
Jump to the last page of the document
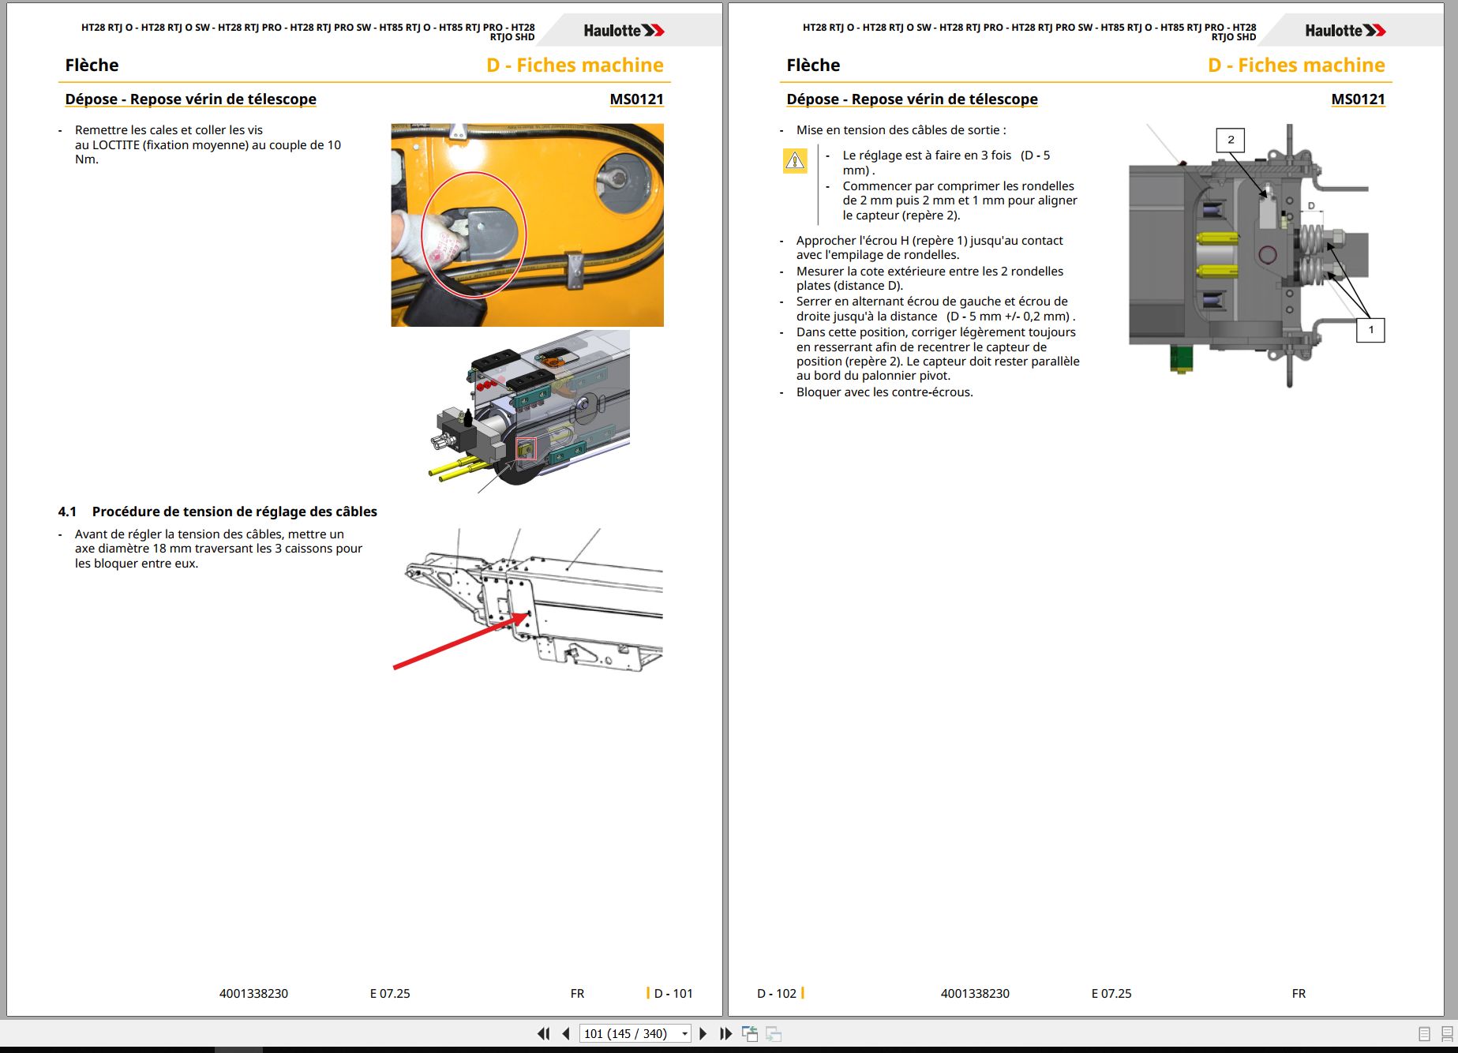[725, 1033]
